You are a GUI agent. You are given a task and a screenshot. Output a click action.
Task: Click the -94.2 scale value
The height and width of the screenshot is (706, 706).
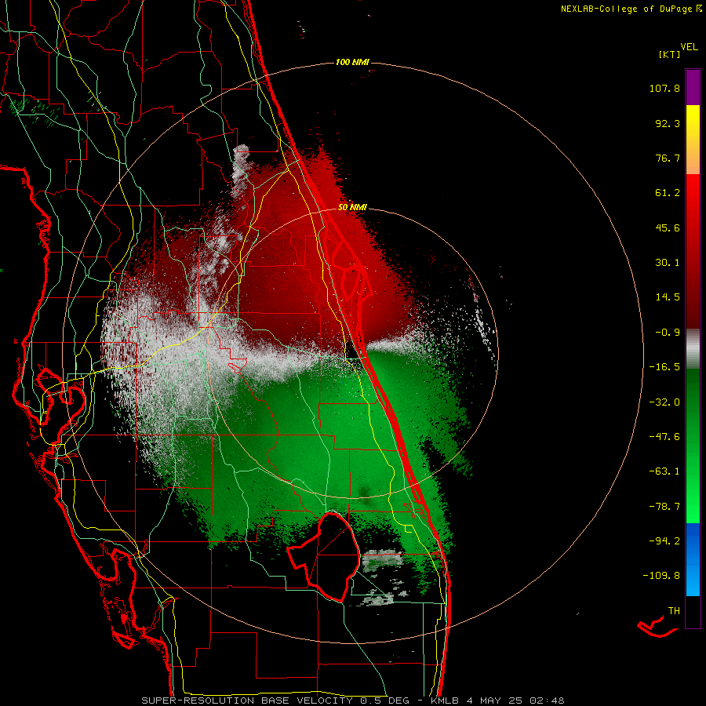click(x=664, y=541)
